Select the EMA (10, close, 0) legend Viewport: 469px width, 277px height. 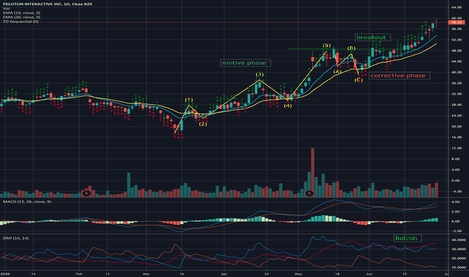22,13
